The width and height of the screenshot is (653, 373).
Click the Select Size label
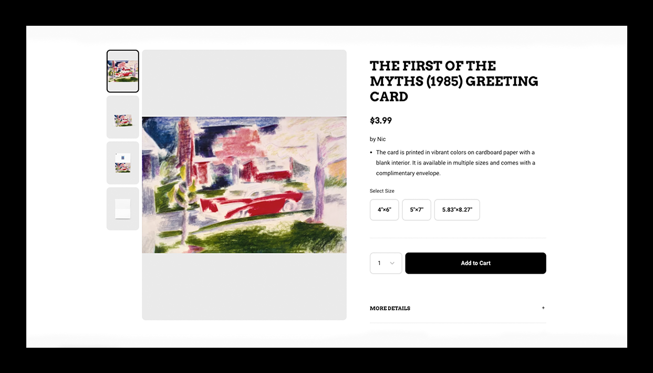pyautogui.click(x=382, y=191)
